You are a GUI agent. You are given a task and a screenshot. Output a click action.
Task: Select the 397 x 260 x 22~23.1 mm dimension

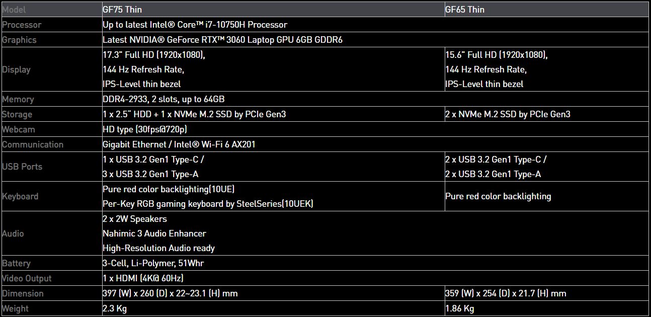pyautogui.click(x=170, y=293)
